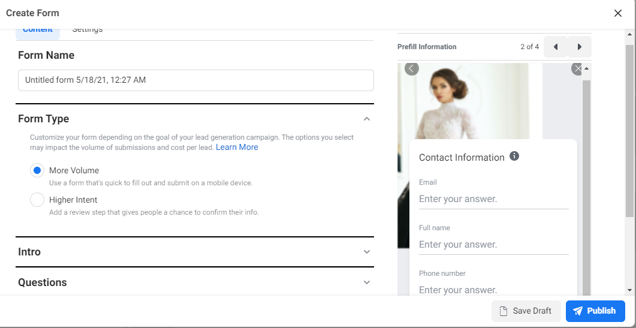Select the More Volume radio option
The image size is (636, 328).
point(37,170)
